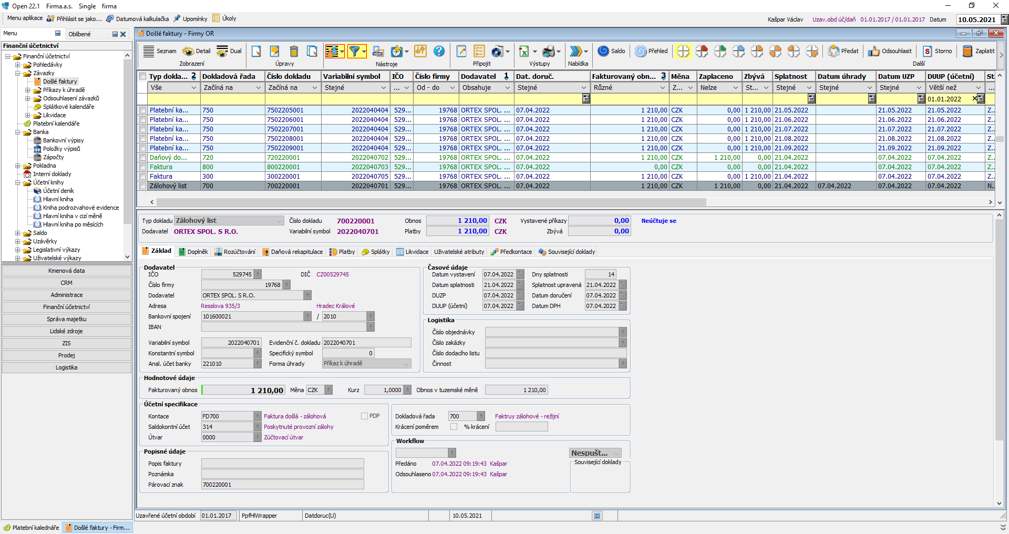
Task: Toggle the Krácení poměrem checkbox
Action: 454,427
